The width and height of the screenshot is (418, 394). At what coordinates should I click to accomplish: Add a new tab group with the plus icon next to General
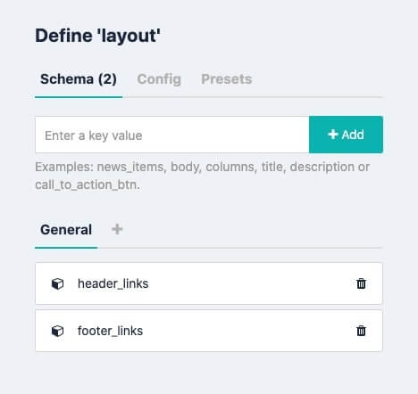[x=117, y=229]
